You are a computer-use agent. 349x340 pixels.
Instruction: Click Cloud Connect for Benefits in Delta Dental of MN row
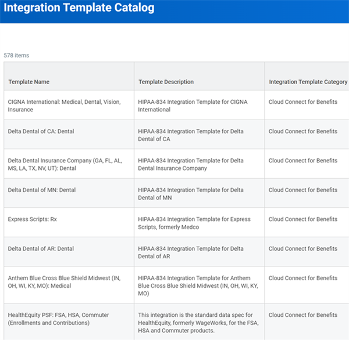coord(302,190)
